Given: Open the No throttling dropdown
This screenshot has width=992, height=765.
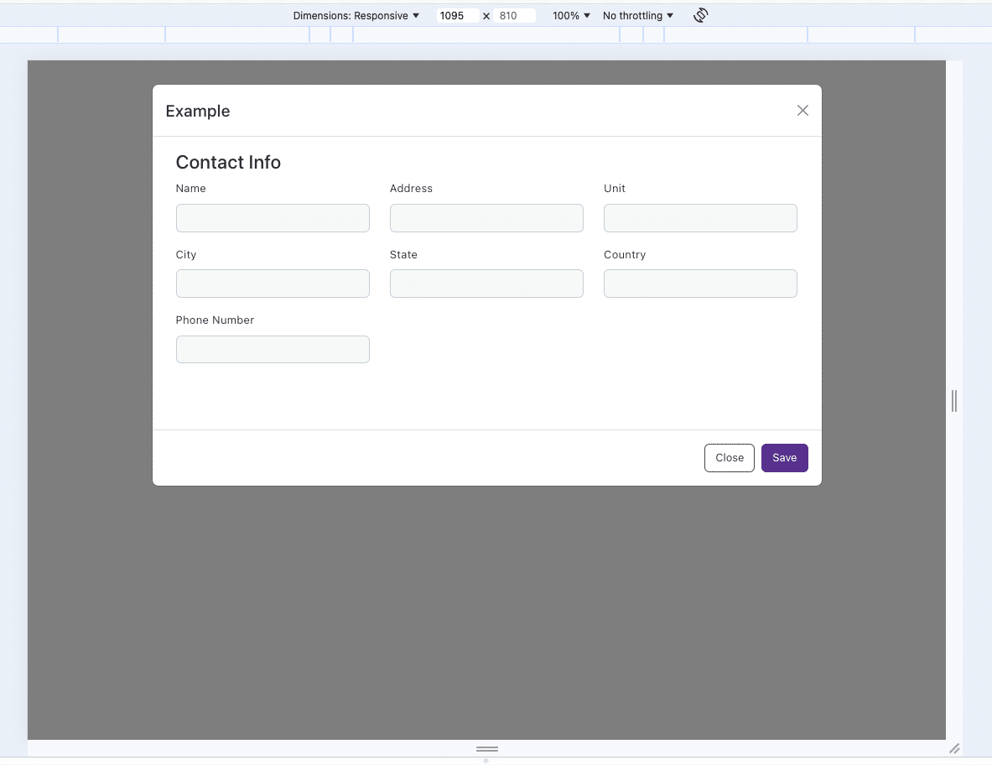Looking at the screenshot, I should tap(637, 15).
